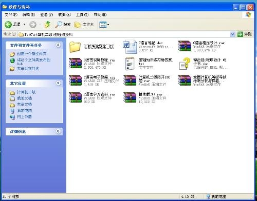Close the explorer window
The image size is (257, 201).
[x=250, y=7]
